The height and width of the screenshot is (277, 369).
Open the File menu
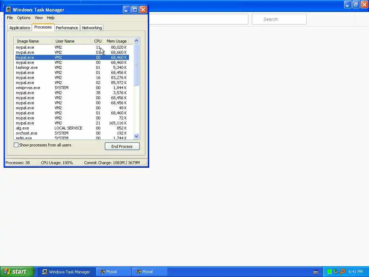click(10, 18)
